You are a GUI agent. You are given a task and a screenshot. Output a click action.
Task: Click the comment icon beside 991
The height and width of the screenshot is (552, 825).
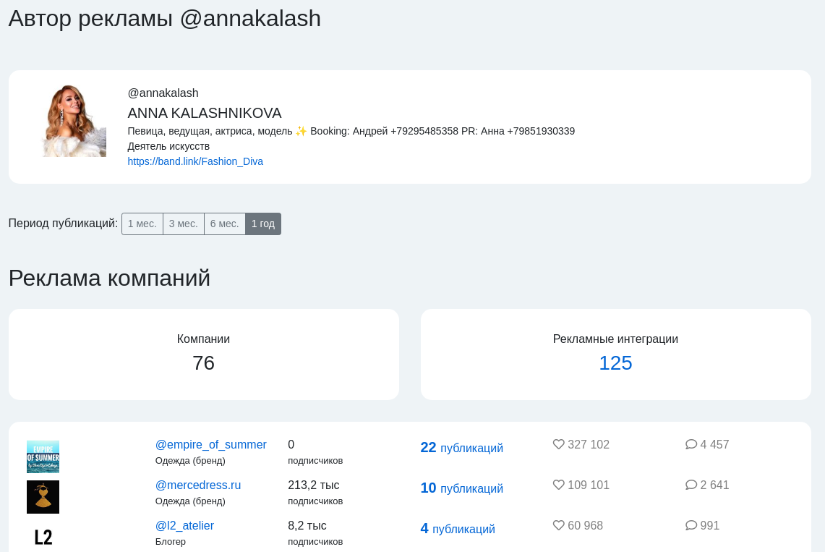[x=691, y=525]
